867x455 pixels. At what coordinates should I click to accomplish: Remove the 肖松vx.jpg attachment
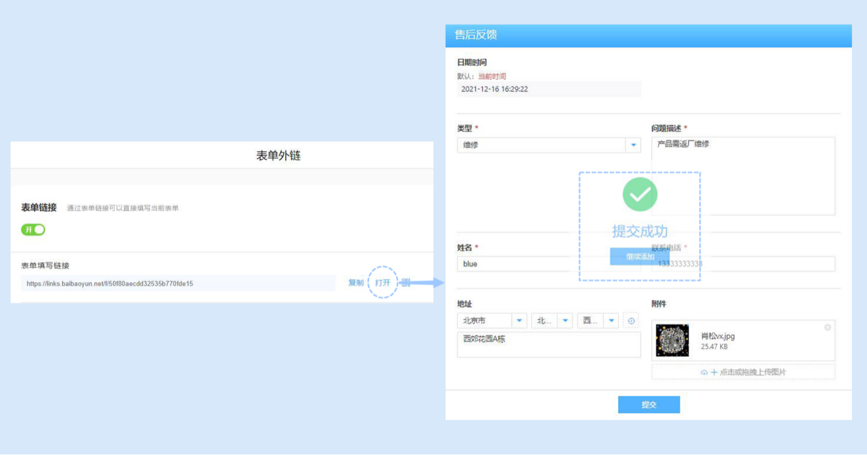coord(827,328)
